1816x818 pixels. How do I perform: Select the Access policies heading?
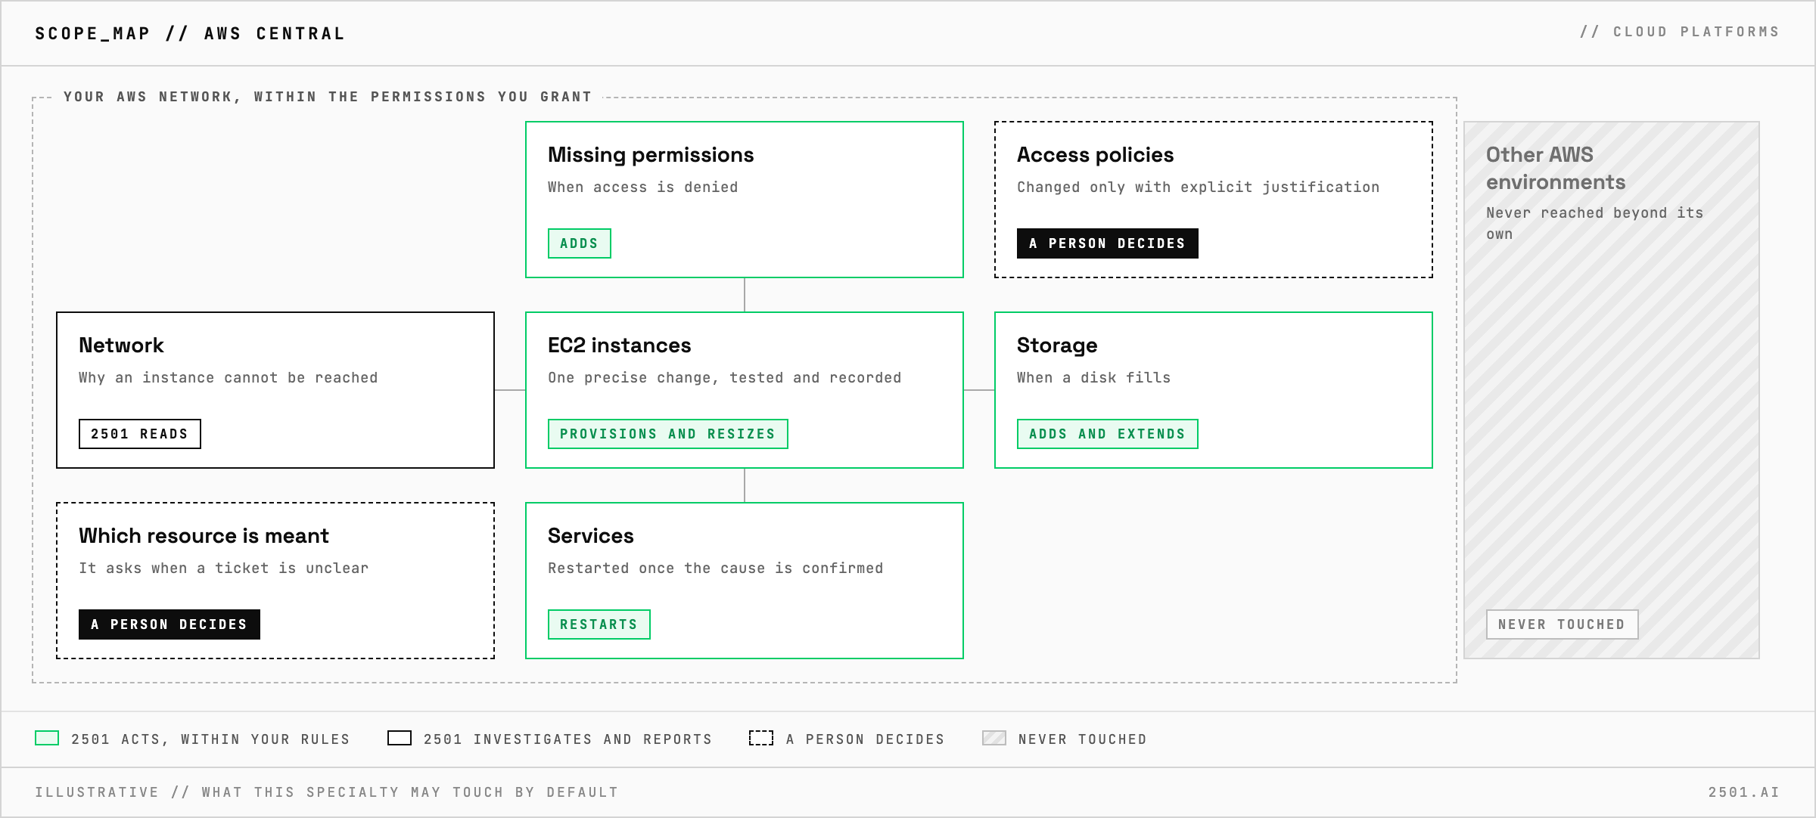click(x=1096, y=155)
